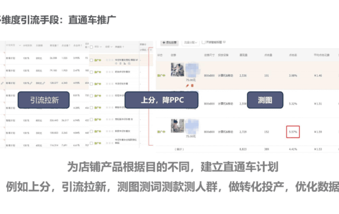This screenshot has height=214, width=339.
Task: Click the 26,308 impressions value
Action: point(54,58)
